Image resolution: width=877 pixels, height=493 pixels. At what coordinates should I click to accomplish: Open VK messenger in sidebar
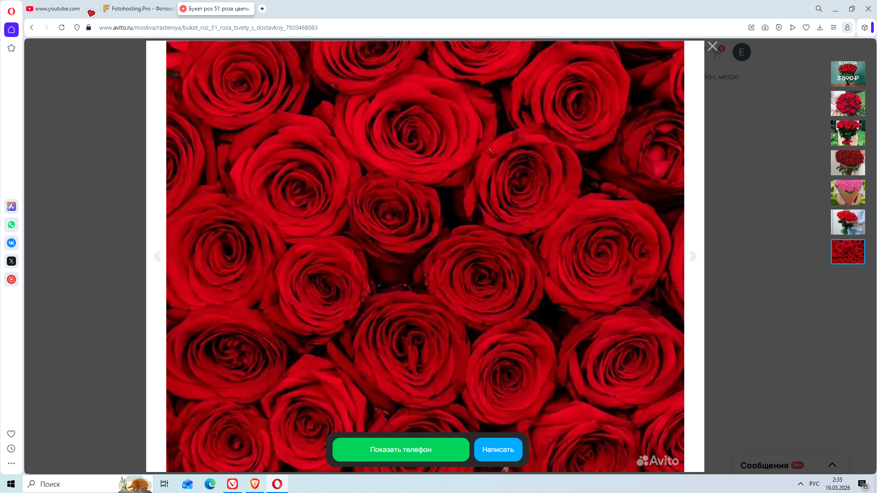pos(11,243)
